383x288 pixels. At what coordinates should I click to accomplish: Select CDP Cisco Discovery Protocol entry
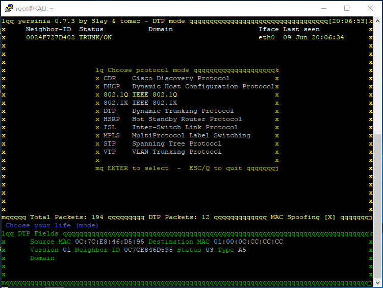tap(166, 79)
